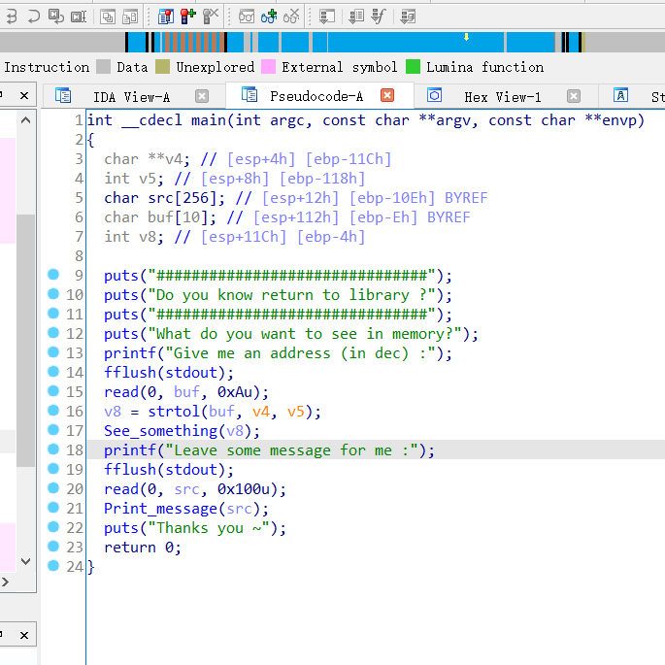Close the left side panel
The width and height of the screenshot is (665, 665).
[24, 96]
